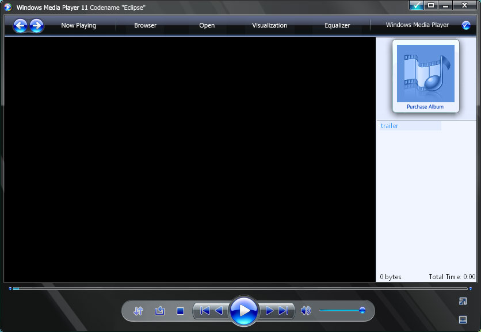Toggle shuffle playback mode
The height and width of the screenshot is (332, 481).
[138, 311]
